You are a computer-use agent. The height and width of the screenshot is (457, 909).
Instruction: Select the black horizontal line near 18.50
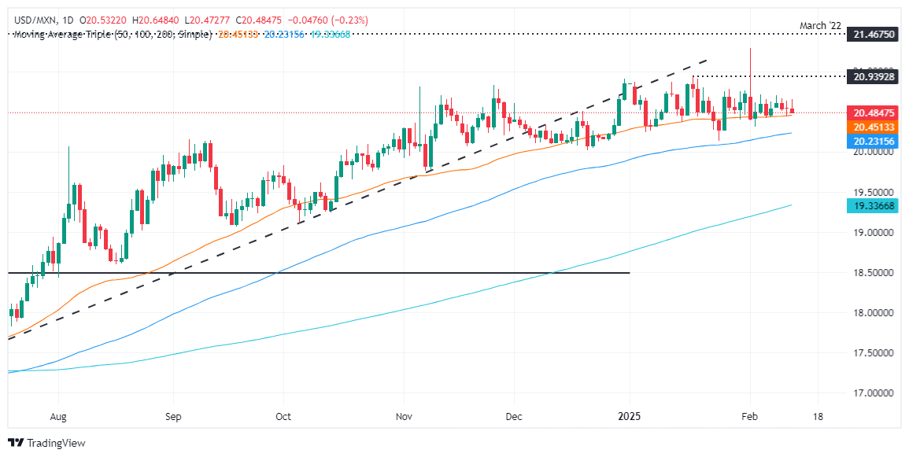[x=315, y=272]
